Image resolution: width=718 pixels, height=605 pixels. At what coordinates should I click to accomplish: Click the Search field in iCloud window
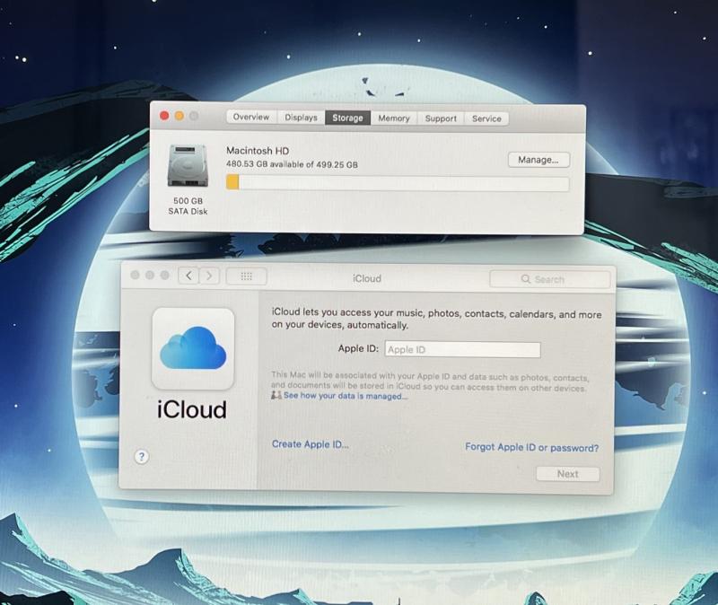point(550,279)
